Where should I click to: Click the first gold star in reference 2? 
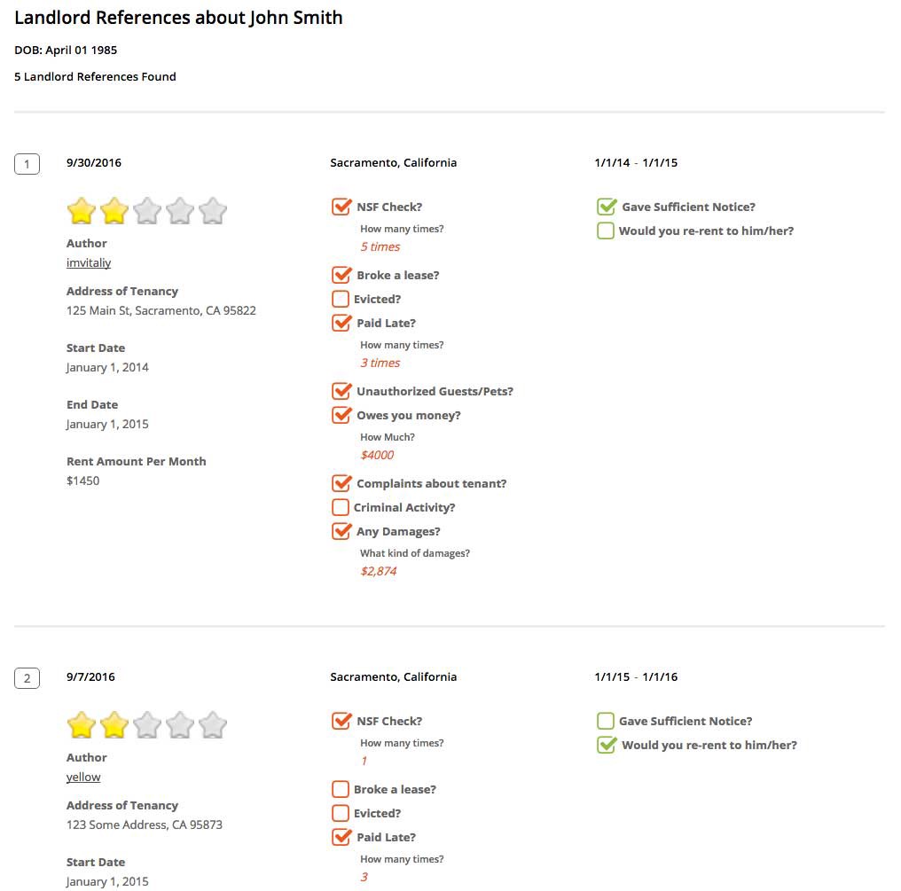click(81, 725)
